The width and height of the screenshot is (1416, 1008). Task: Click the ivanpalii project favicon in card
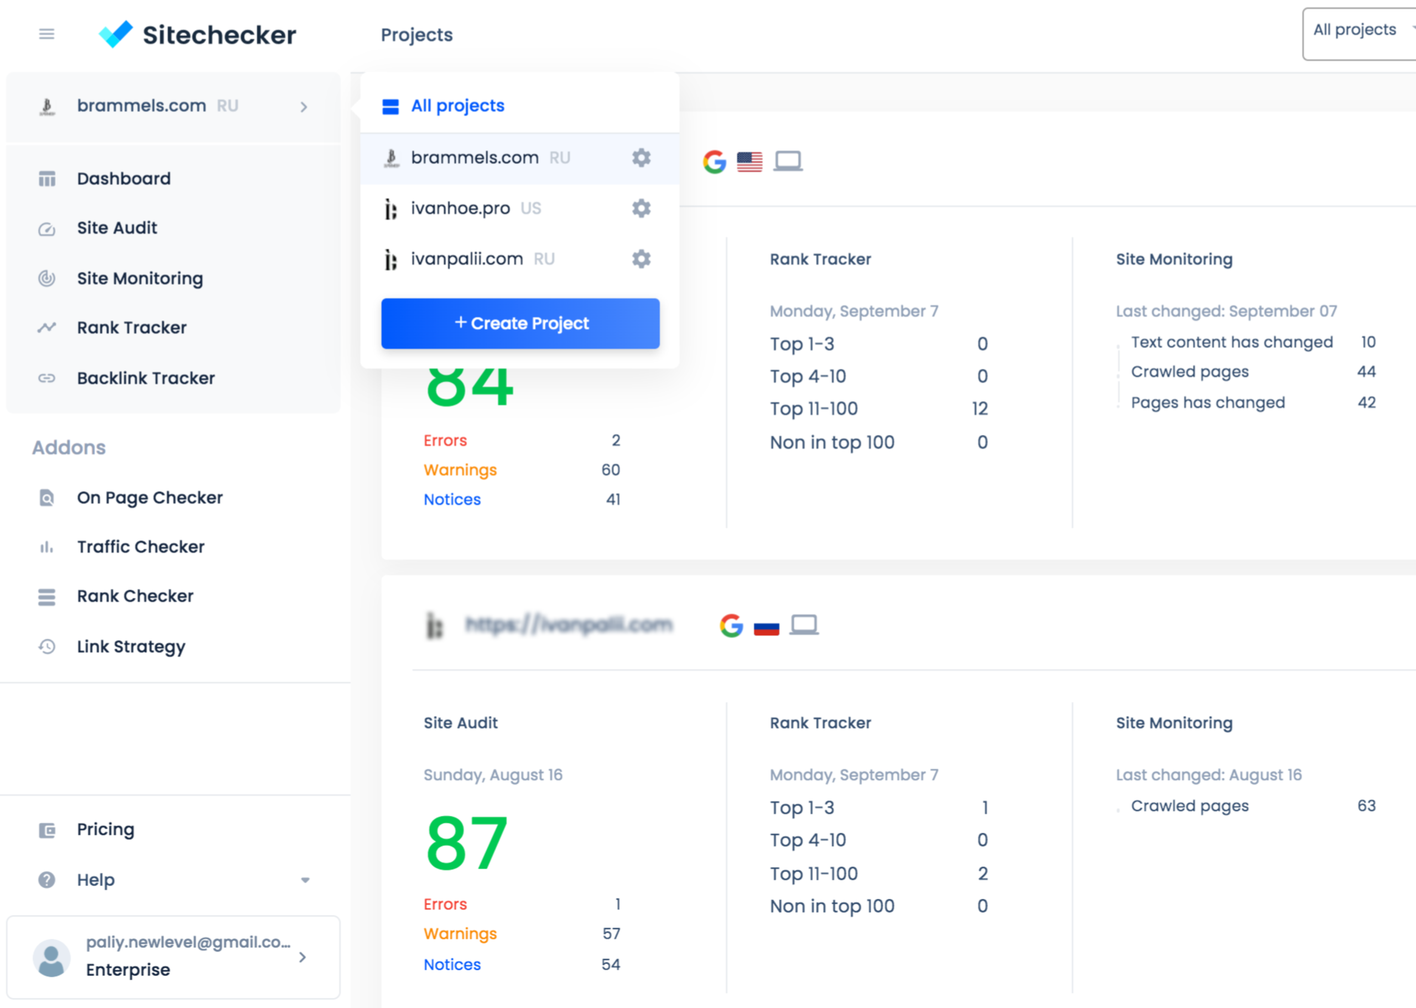click(x=434, y=625)
